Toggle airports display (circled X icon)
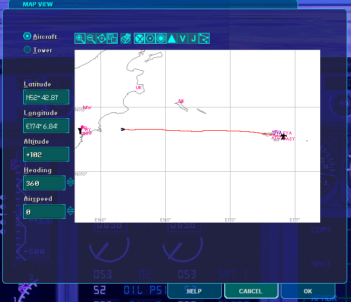This screenshot has height=302, width=351. click(x=139, y=38)
